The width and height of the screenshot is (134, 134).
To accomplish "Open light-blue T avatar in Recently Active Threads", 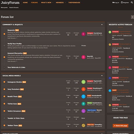I will pyautogui.click(x=110, y=91).
